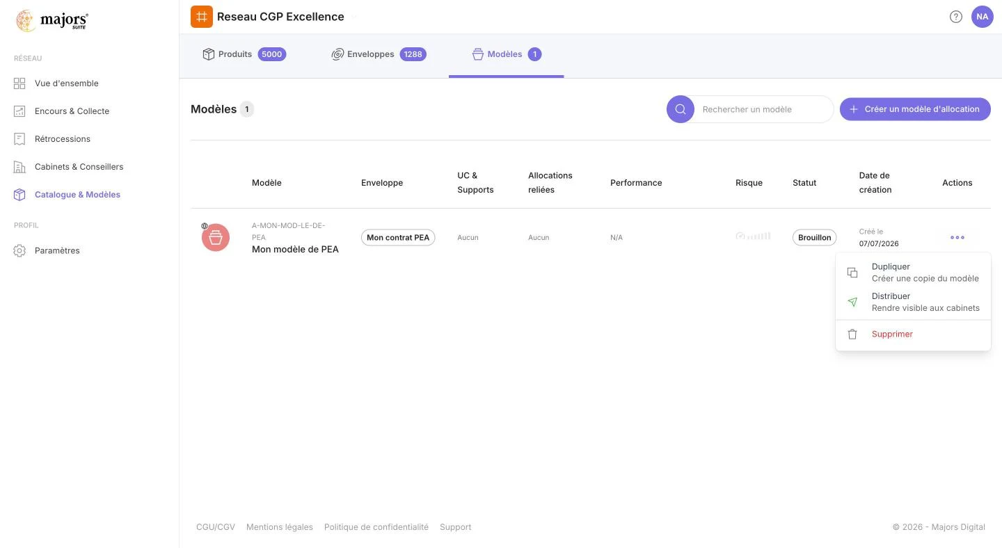The width and height of the screenshot is (1002, 548).
Task: Switch to the Produits tab
Action: tap(244, 54)
